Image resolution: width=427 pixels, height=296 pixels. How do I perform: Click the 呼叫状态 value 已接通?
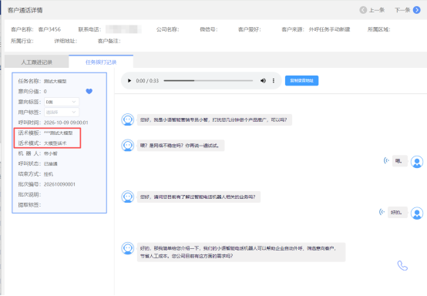51,163
